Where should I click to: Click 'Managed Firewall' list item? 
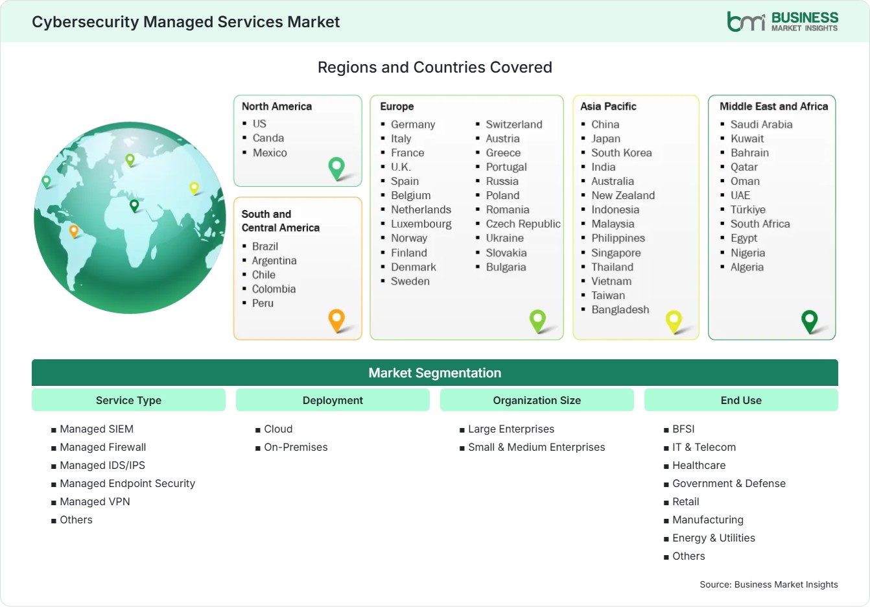103,447
